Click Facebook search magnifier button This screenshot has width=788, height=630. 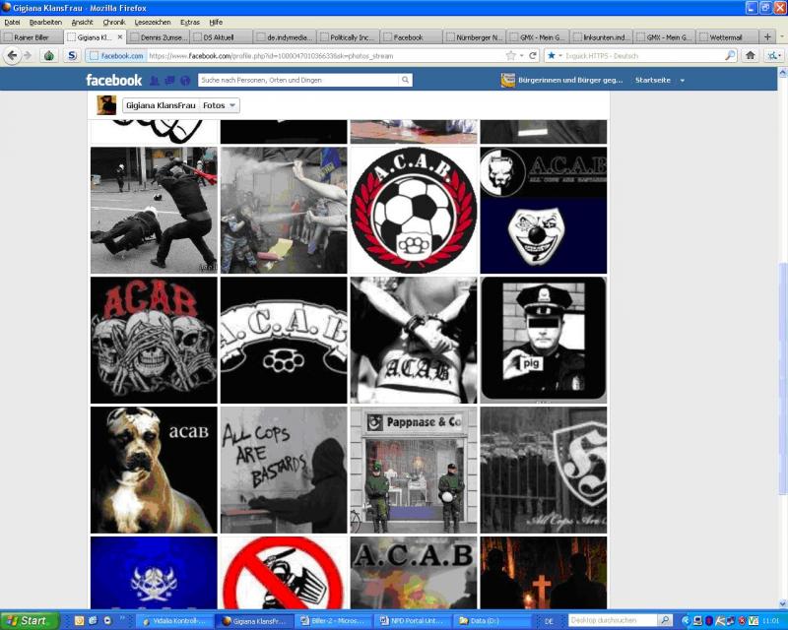pos(405,80)
